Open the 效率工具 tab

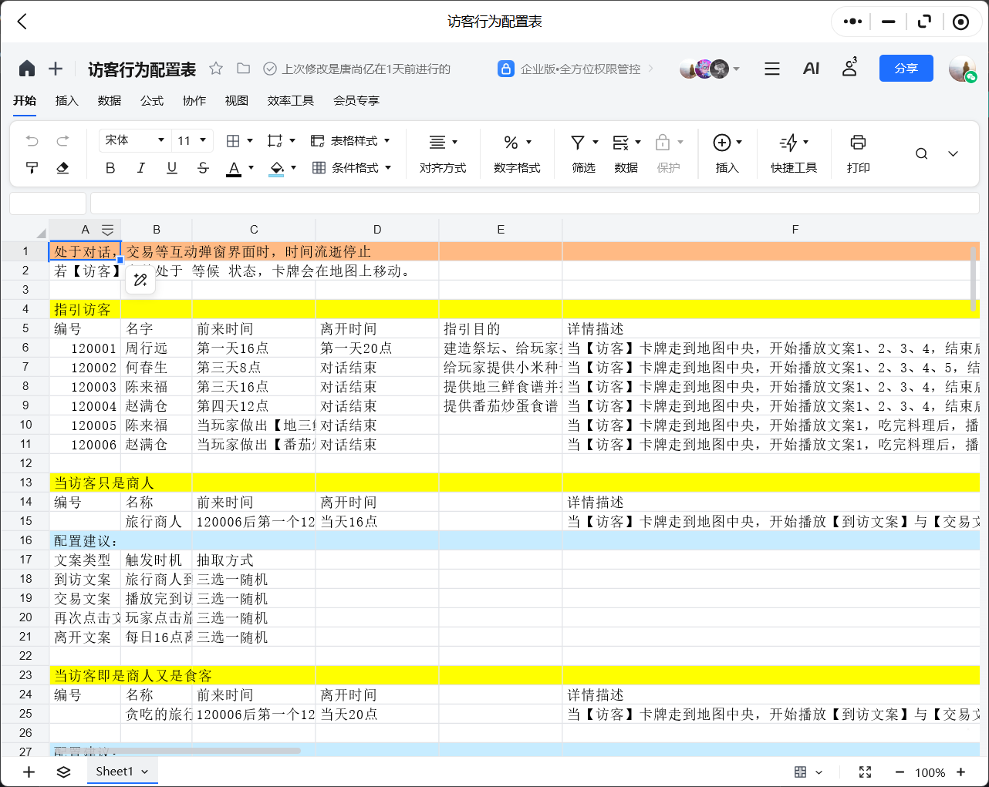(291, 100)
